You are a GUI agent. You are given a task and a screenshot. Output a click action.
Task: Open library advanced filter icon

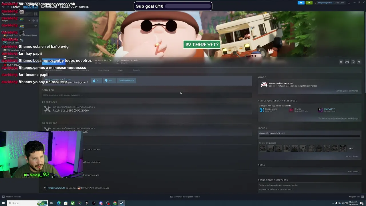click(36, 26)
